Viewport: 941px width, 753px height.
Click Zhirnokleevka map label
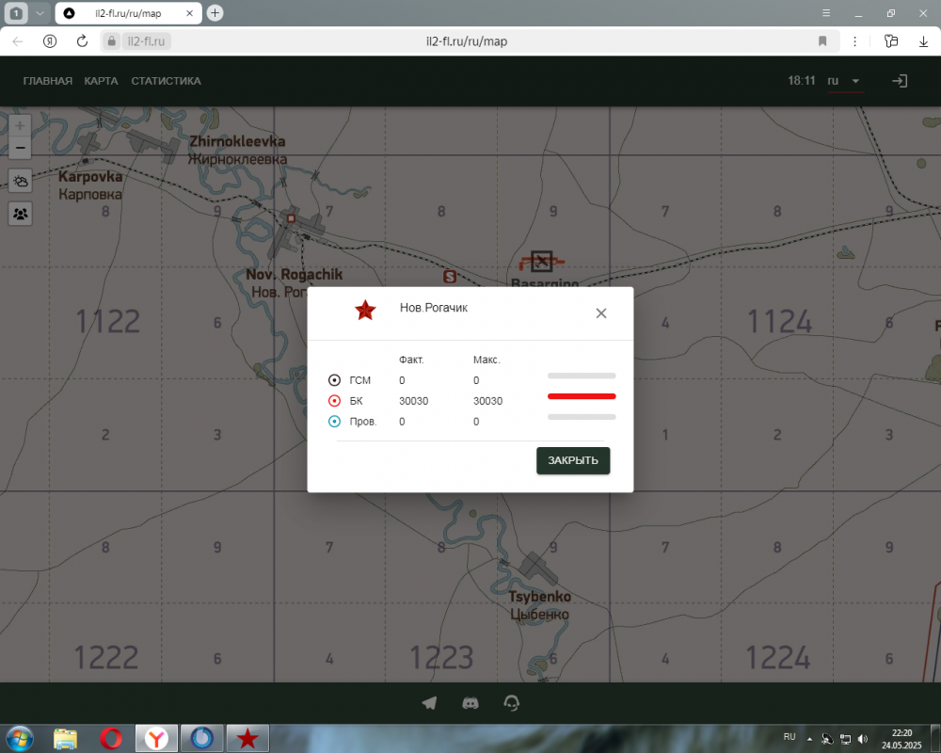[x=238, y=142]
